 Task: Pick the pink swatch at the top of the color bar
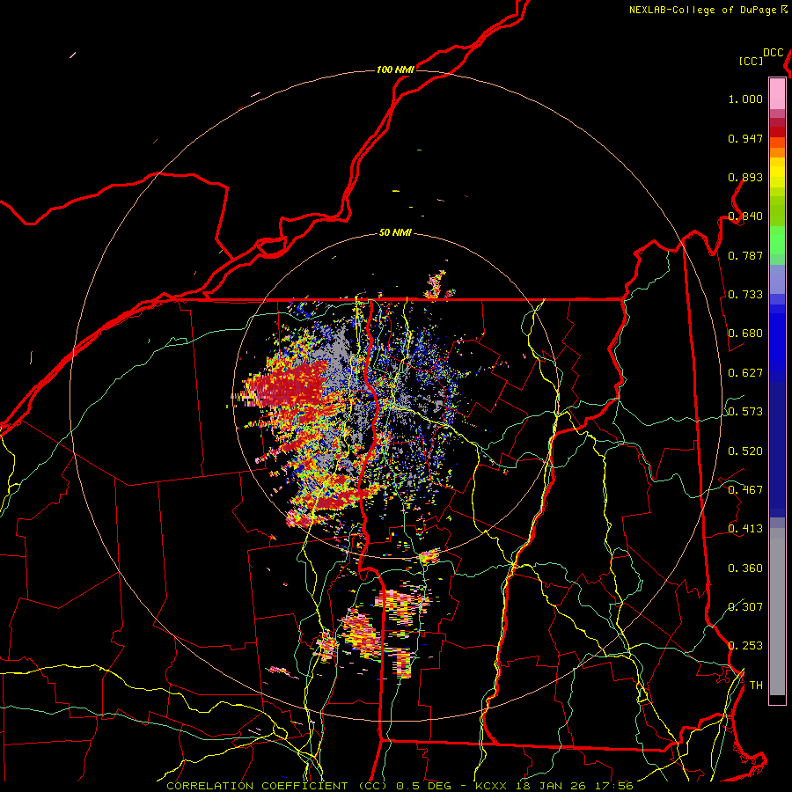[777, 93]
